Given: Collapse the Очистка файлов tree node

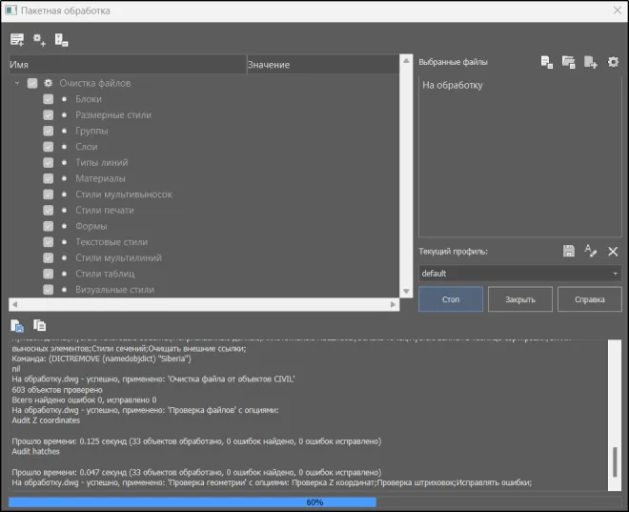Looking at the screenshot, I should click(x=17, y=83).
